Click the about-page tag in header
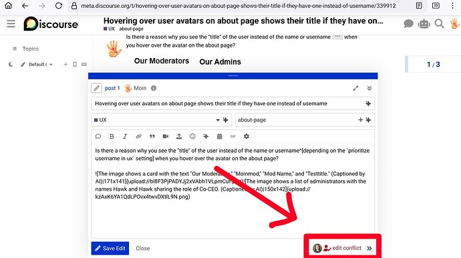This screenshot has height=258, width=461. click(131, 29)
